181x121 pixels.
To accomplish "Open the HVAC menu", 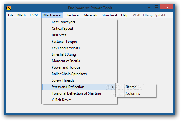I will [x=35, y=15].
